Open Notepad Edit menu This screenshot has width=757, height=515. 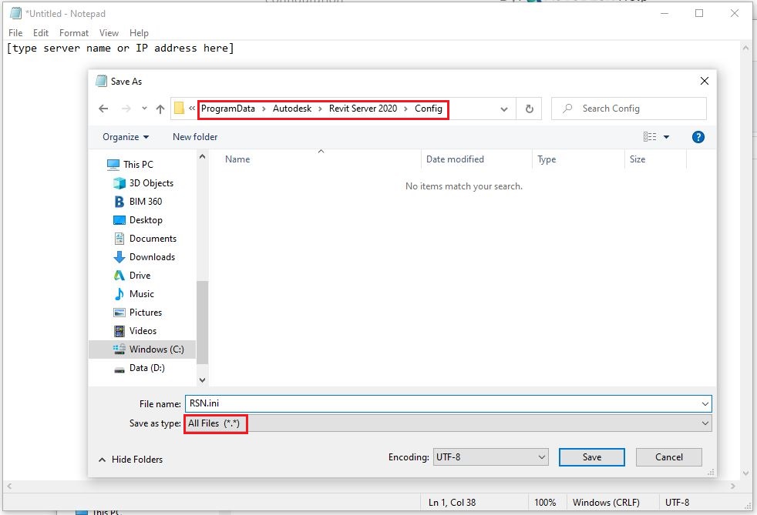(41, 33)
